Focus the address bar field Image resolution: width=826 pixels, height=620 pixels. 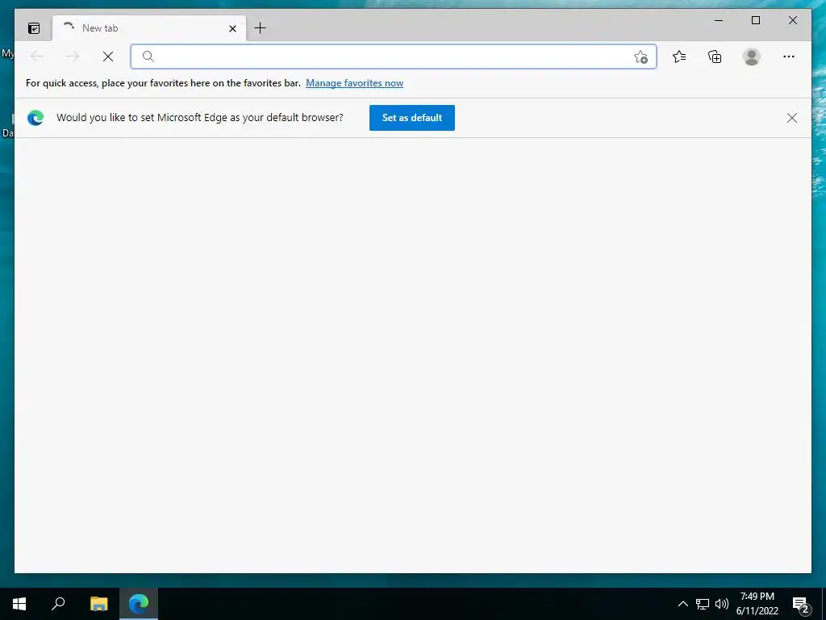point(393,57)
